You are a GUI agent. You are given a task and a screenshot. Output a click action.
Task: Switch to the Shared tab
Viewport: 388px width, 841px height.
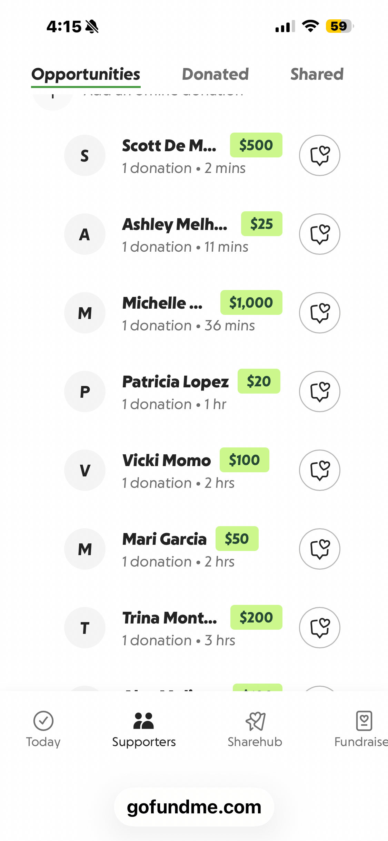317,74
